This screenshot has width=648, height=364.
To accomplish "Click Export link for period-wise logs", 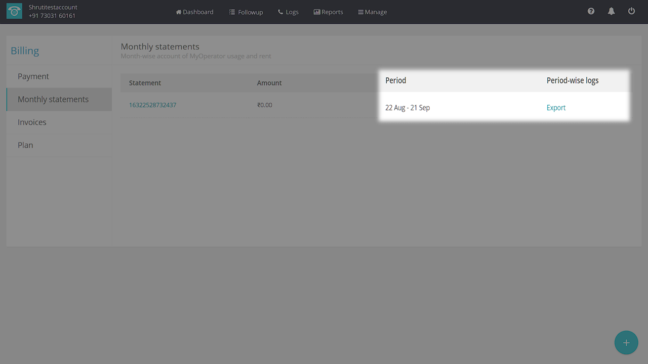I will (x=556, y=108).
